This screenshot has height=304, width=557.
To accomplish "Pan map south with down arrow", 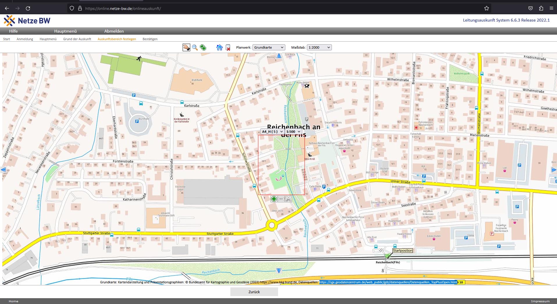I will 279,271.
